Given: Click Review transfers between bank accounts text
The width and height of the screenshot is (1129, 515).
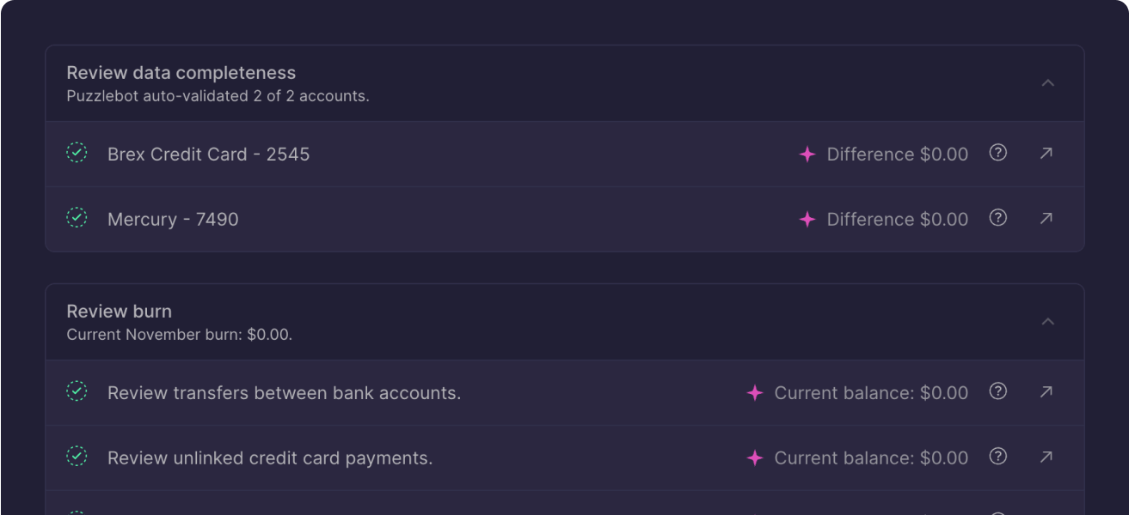Looking at the screenshot, I should (x=284, y=393).
